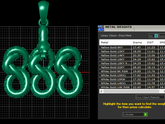Click the 22.65 grams value
The width and height of the screenshot is (165, 124).
[137, 87]
